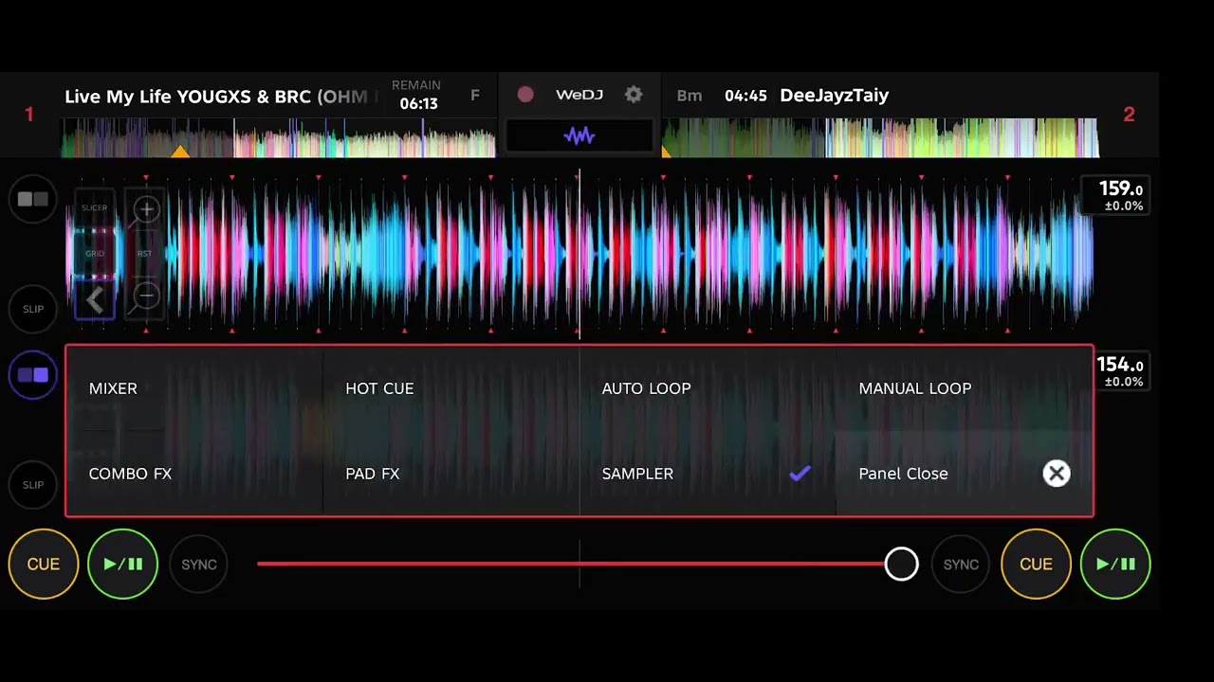Click the deck 1 scrolling waveform display
1214x682 pixels.
579,254
